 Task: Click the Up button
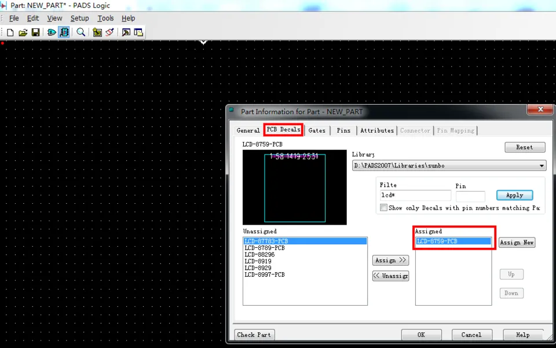511,274
